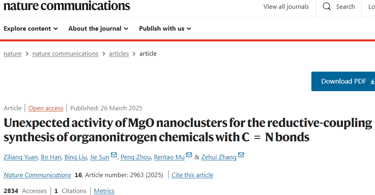Expand the Explore content menu
Viewport: 375px width, 195px height.
tap(31, 29)
